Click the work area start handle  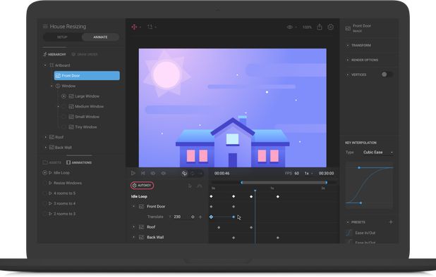click(x=241, y=183)
